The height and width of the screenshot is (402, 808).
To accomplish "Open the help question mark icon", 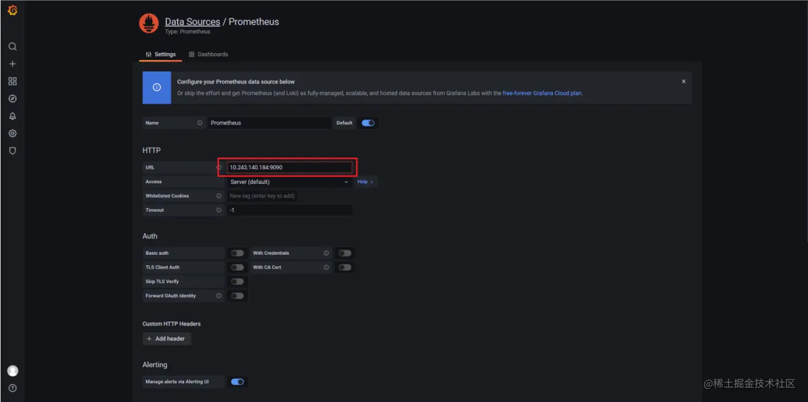I will click(x=13, y=388).
